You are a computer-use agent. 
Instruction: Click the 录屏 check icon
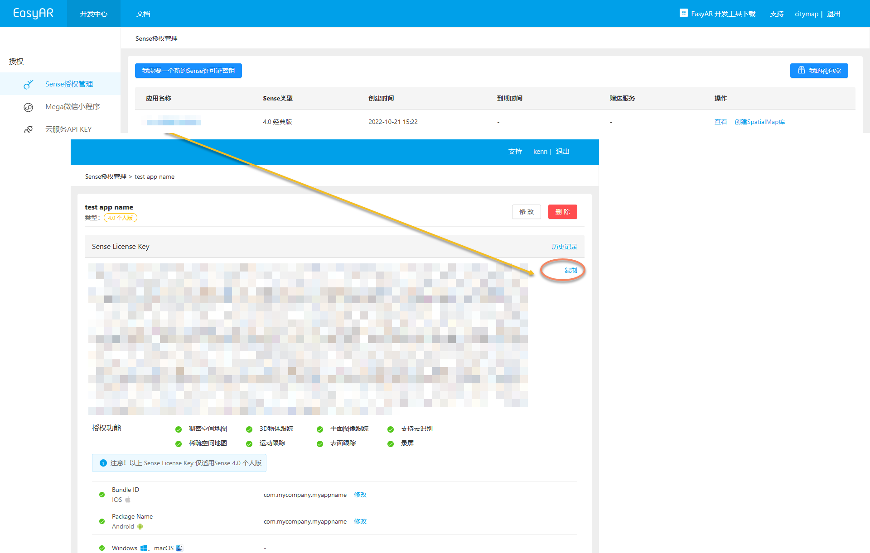click(x=391, y=443)
